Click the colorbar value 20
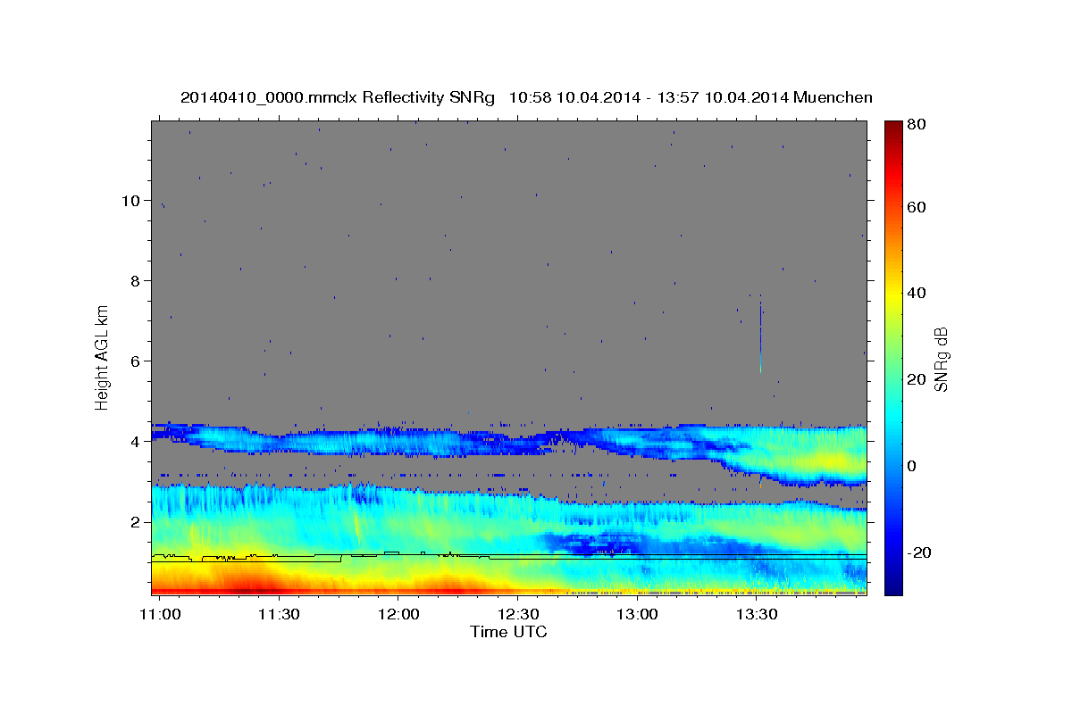Screen dimensions: 1072x714 tap(916, 379)
